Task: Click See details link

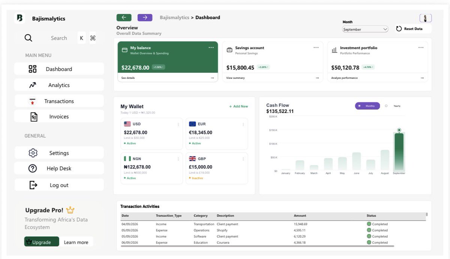Action: pos(128,78)
